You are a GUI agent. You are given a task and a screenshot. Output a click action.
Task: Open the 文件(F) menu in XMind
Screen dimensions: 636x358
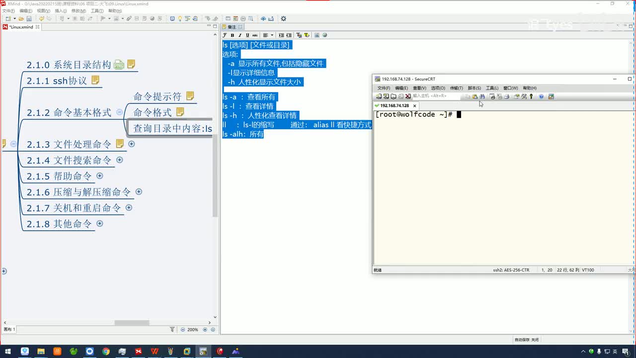coord(8,11)
